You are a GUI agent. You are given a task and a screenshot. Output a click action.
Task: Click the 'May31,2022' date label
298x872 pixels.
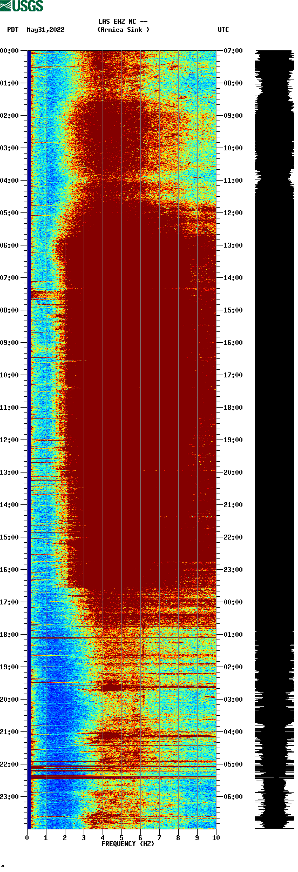coord(45,30)
